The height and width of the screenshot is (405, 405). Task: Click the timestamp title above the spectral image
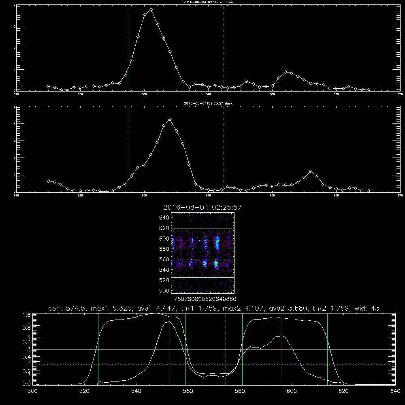point(202,207)
